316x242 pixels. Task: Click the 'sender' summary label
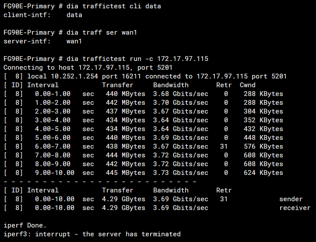point(291,199)
